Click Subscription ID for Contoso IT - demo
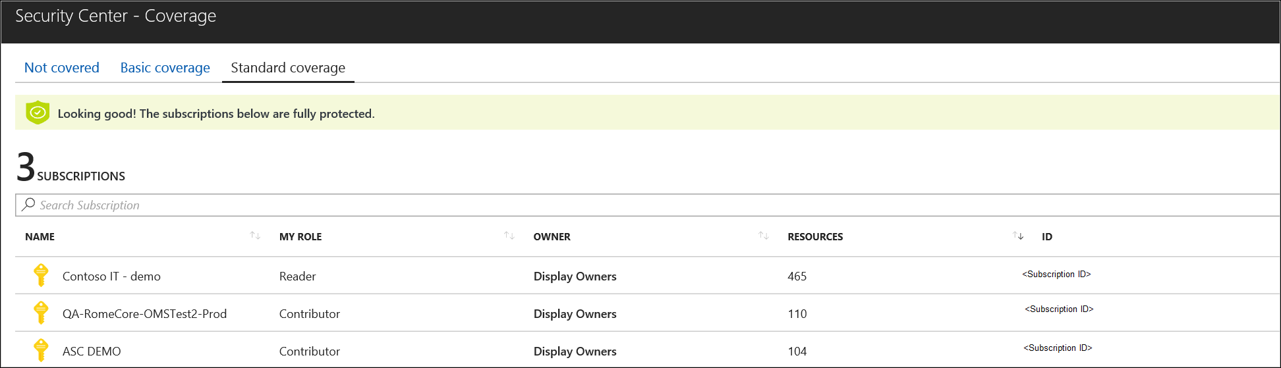The width and height of the screenshot is (1281, 368). coord(1056,274)
